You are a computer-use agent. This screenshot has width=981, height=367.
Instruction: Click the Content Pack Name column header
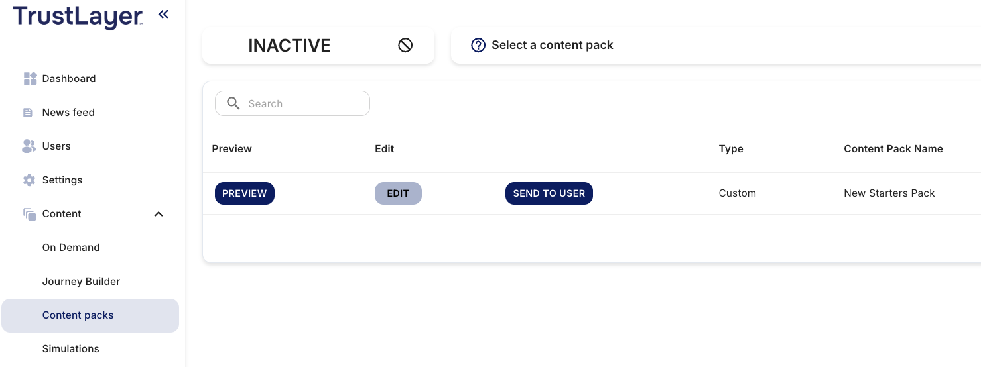coord(893,149)
